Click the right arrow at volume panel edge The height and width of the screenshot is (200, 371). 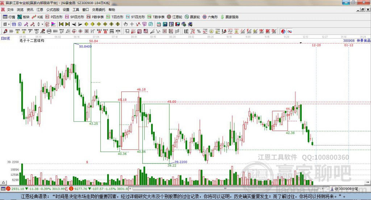[x=367, y=182]
